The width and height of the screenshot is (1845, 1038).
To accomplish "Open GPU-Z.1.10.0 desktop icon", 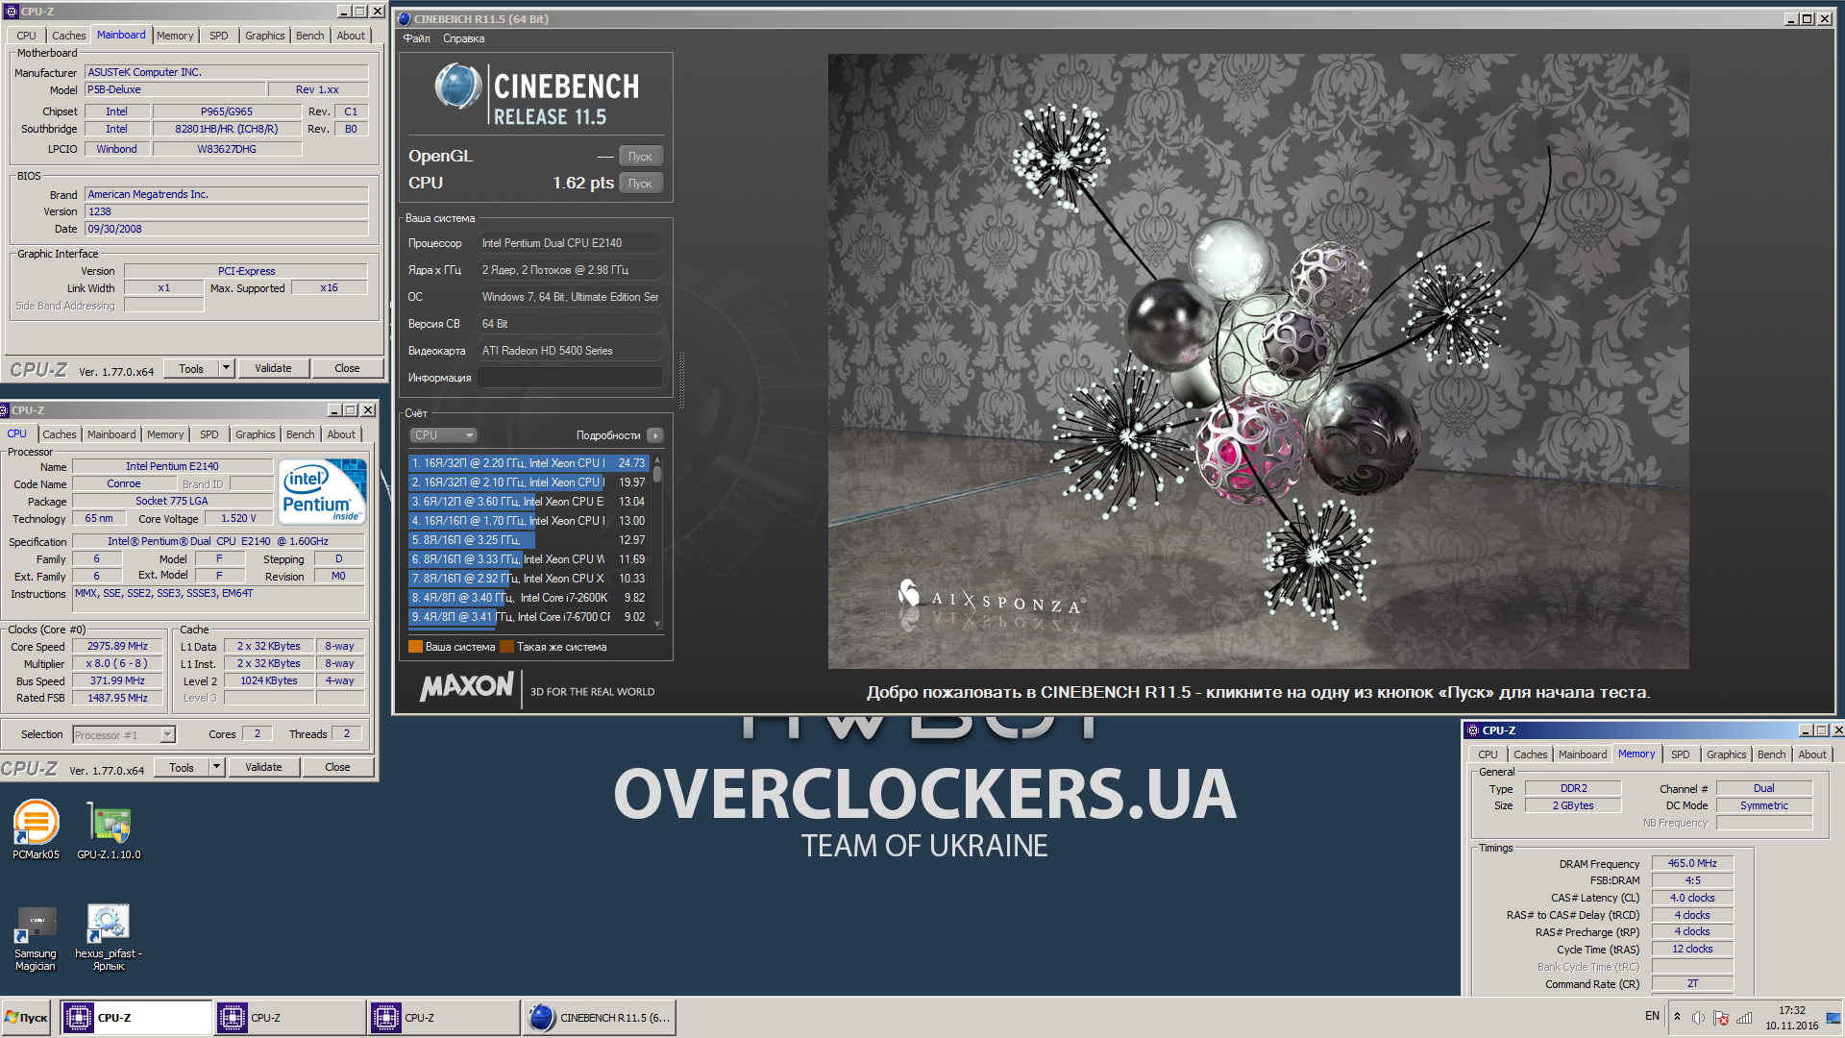I will coord(109,829).
